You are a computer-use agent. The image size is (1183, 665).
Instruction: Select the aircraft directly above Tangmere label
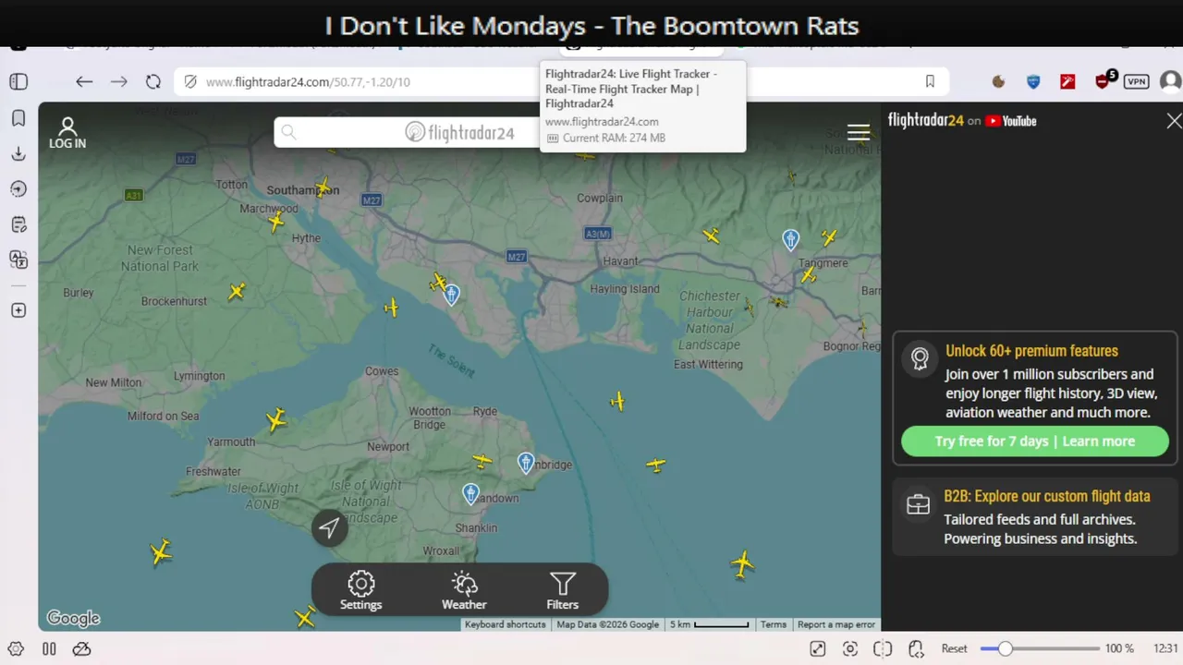pos(828,237)
